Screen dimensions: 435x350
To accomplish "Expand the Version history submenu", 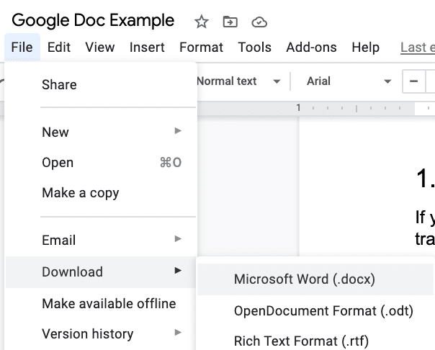I will point(101,333).
